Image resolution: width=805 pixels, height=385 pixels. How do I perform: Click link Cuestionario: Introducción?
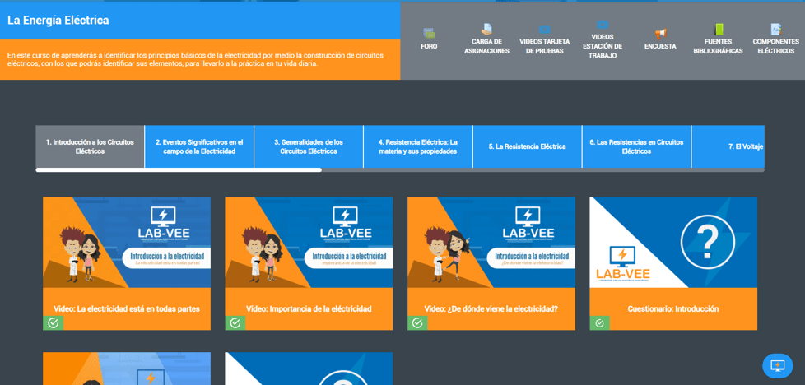coord(673,309)
